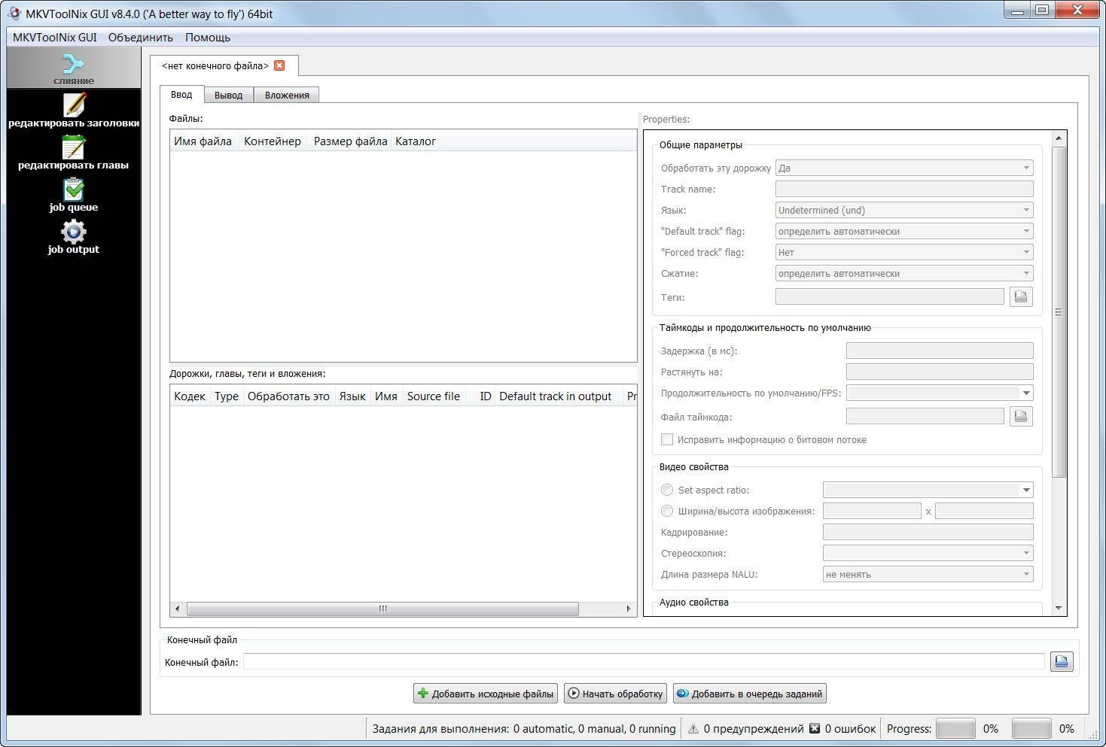This screenshot has height=747, width=1106.
Task: Click the Кодек column header in tracks list
Action: pos(190,396)
